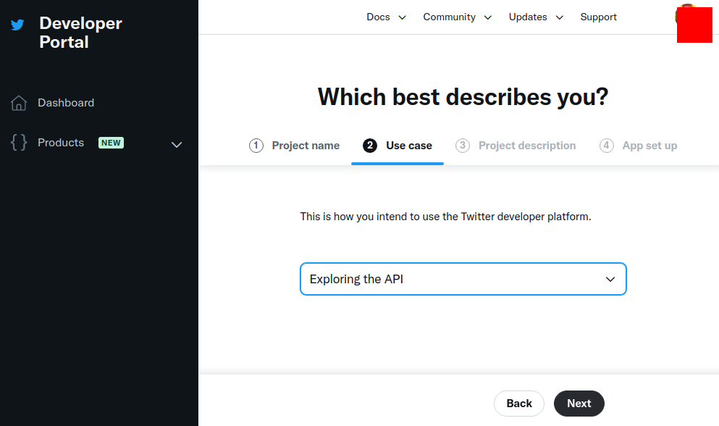Open the Dashboard sidebar link
719x426 pixels.
click(66, 103)
